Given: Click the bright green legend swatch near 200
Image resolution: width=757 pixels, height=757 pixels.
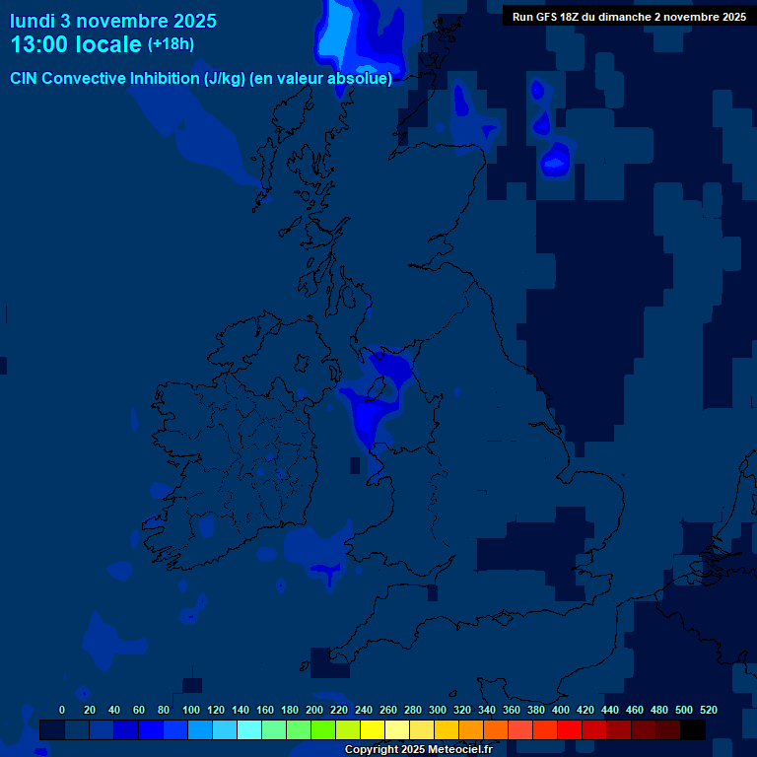Looking at the screenshot, I should pyautogui.click(x=322, y=730).
